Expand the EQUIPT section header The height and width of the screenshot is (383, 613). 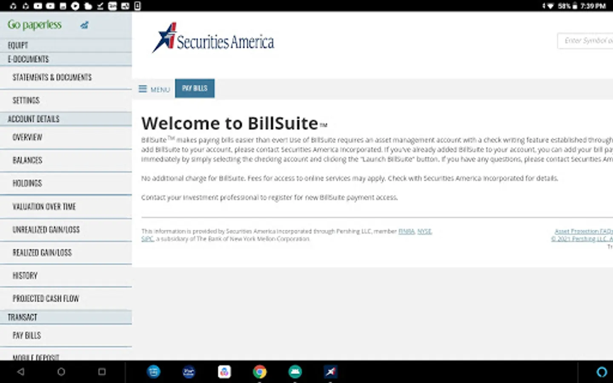[x=66, y=46]
